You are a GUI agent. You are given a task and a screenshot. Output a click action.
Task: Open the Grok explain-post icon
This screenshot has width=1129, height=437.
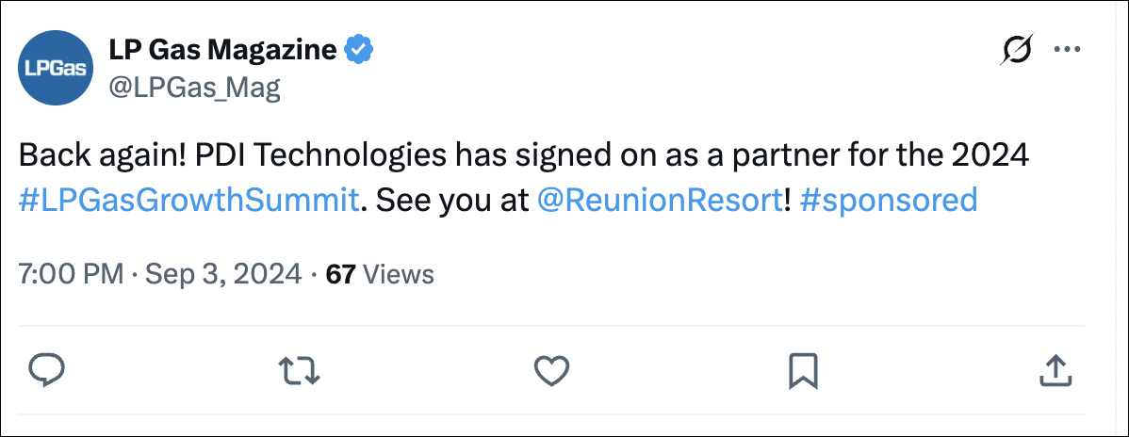point(1015,49)
